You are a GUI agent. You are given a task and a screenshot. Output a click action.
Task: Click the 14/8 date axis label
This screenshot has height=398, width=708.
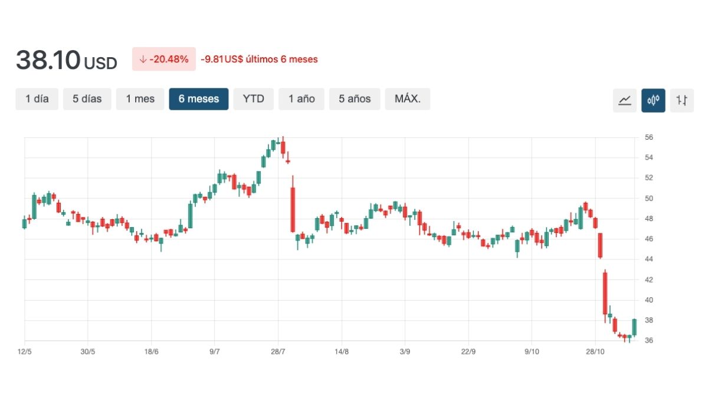click(x=342, y=352)
